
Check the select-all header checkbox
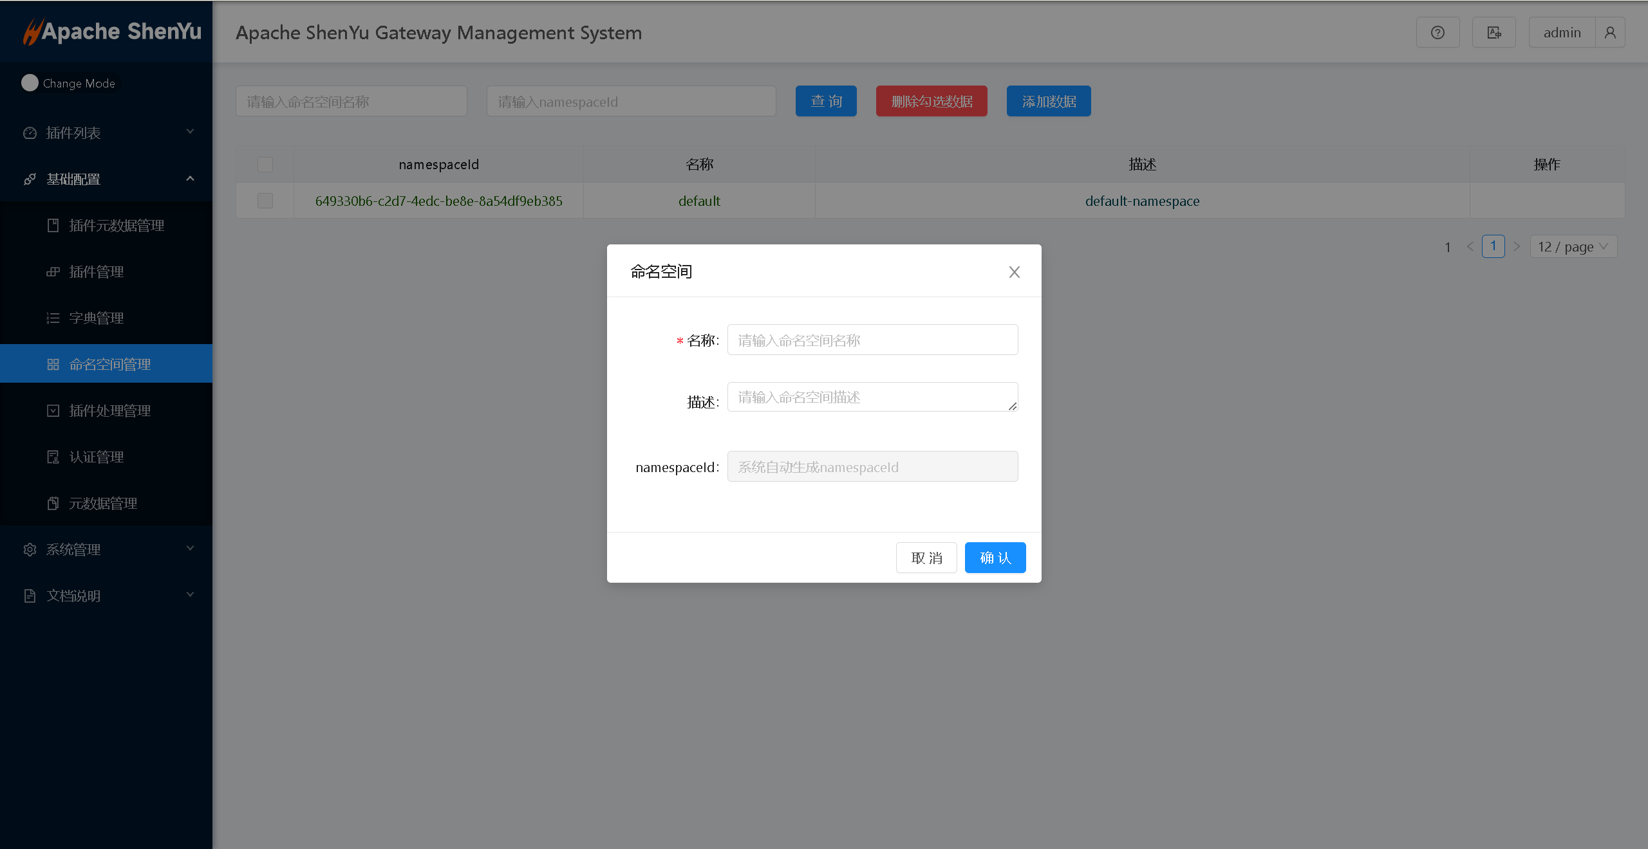[x=265, y=165]
